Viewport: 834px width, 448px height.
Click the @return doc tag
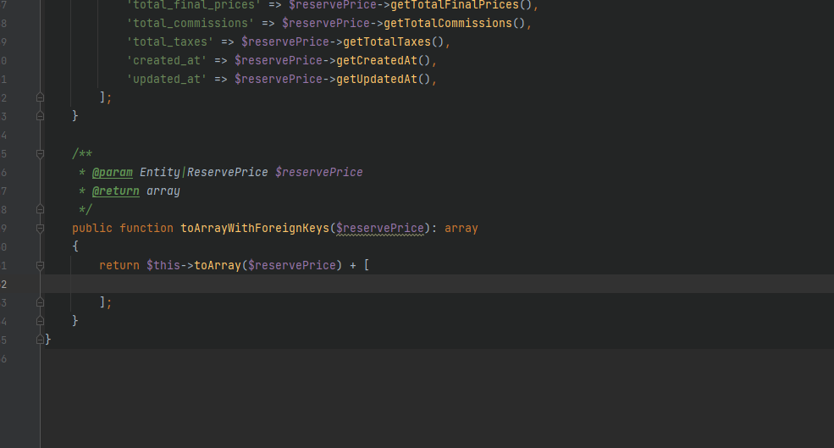point(115,191)
